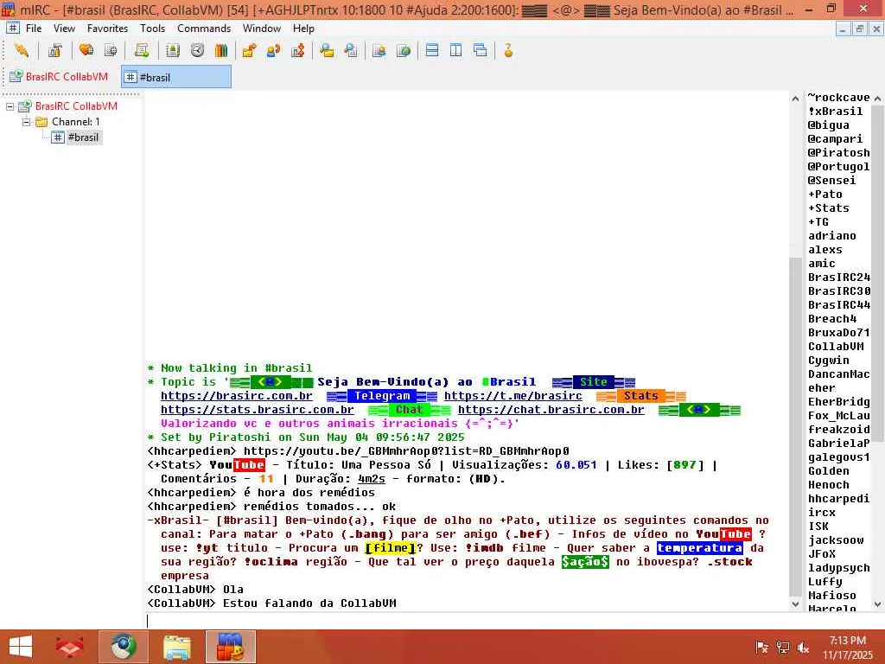Image resolution: width=885 pixels, height=664 pixels.
Task: Open the DCC Options toolbar icon
Action: [298, 50]
